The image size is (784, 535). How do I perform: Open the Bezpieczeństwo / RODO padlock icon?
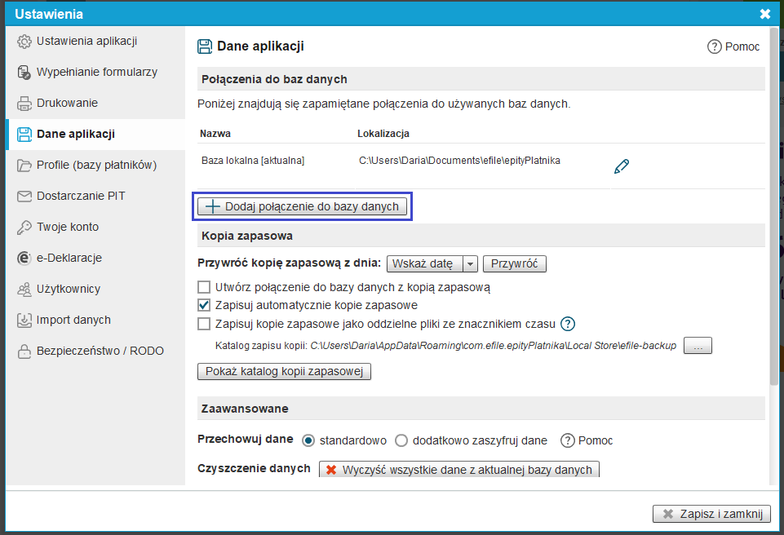(x=24, y=352)
